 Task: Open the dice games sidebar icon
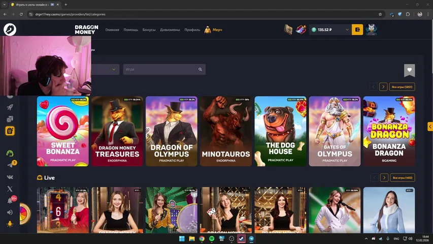10,119
